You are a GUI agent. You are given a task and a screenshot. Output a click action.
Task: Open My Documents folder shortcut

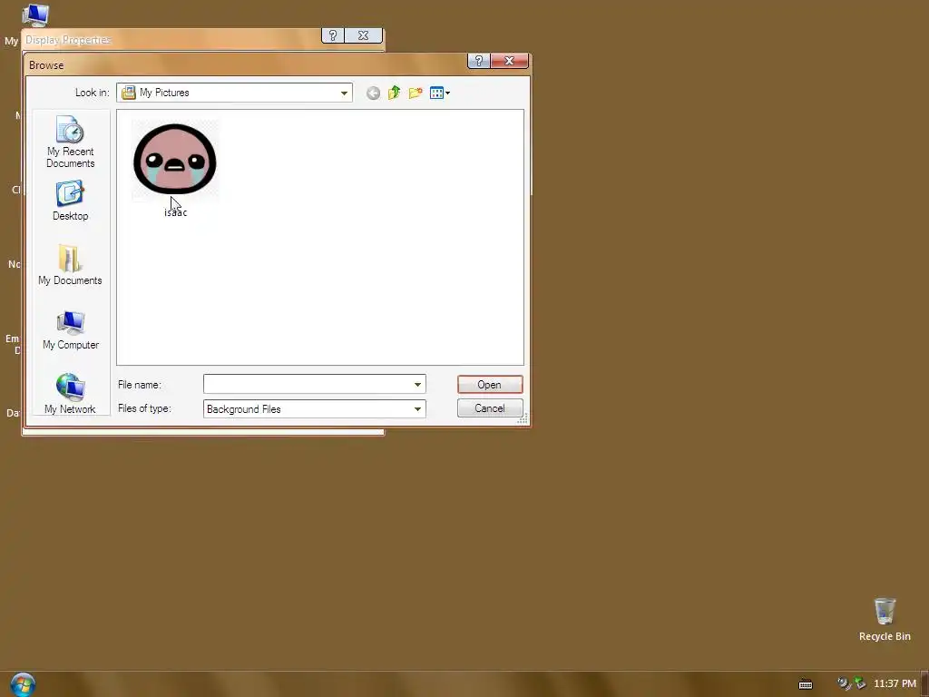coord(70,266)
